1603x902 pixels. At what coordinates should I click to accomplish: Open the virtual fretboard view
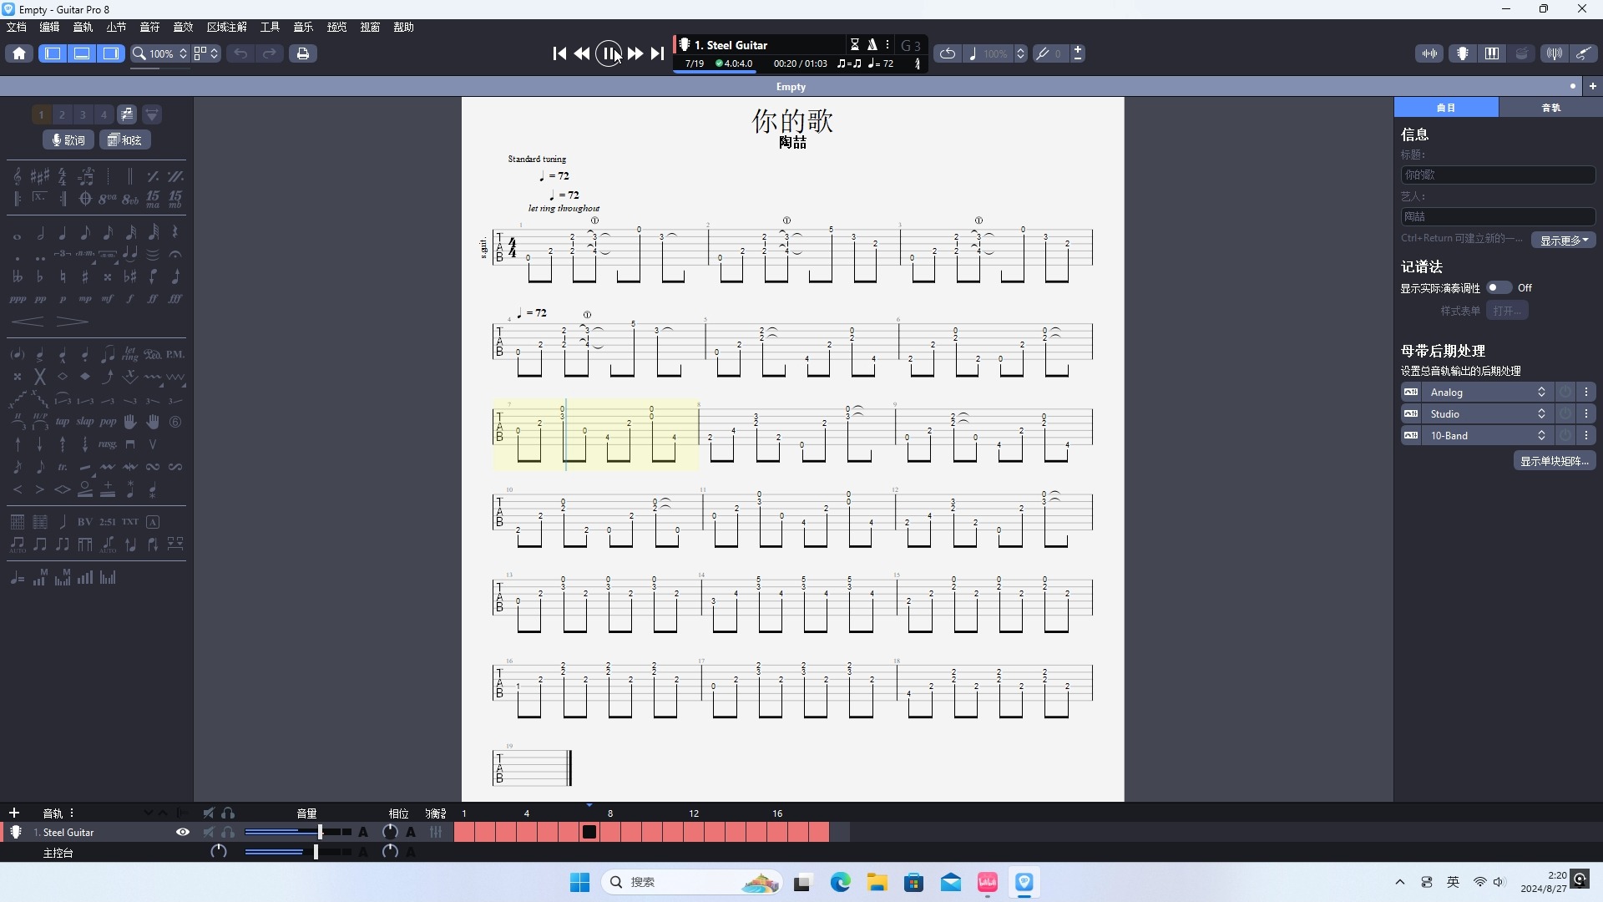[x=1463, y=53]
